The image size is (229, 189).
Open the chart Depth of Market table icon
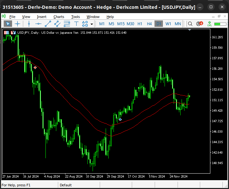[x=6, y=33]
